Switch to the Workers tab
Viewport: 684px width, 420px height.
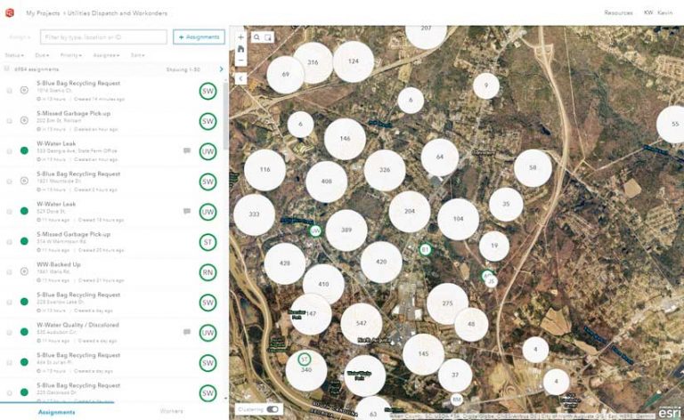pos(171,411)
